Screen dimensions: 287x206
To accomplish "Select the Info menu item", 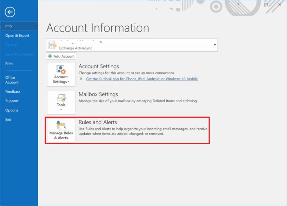I will coord(19,26).
